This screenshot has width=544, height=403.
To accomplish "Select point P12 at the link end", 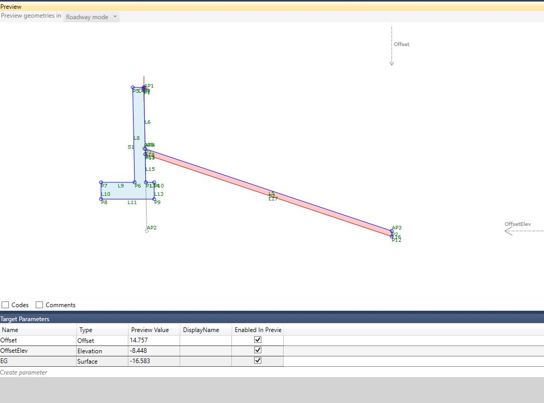I will click(392, 236).
